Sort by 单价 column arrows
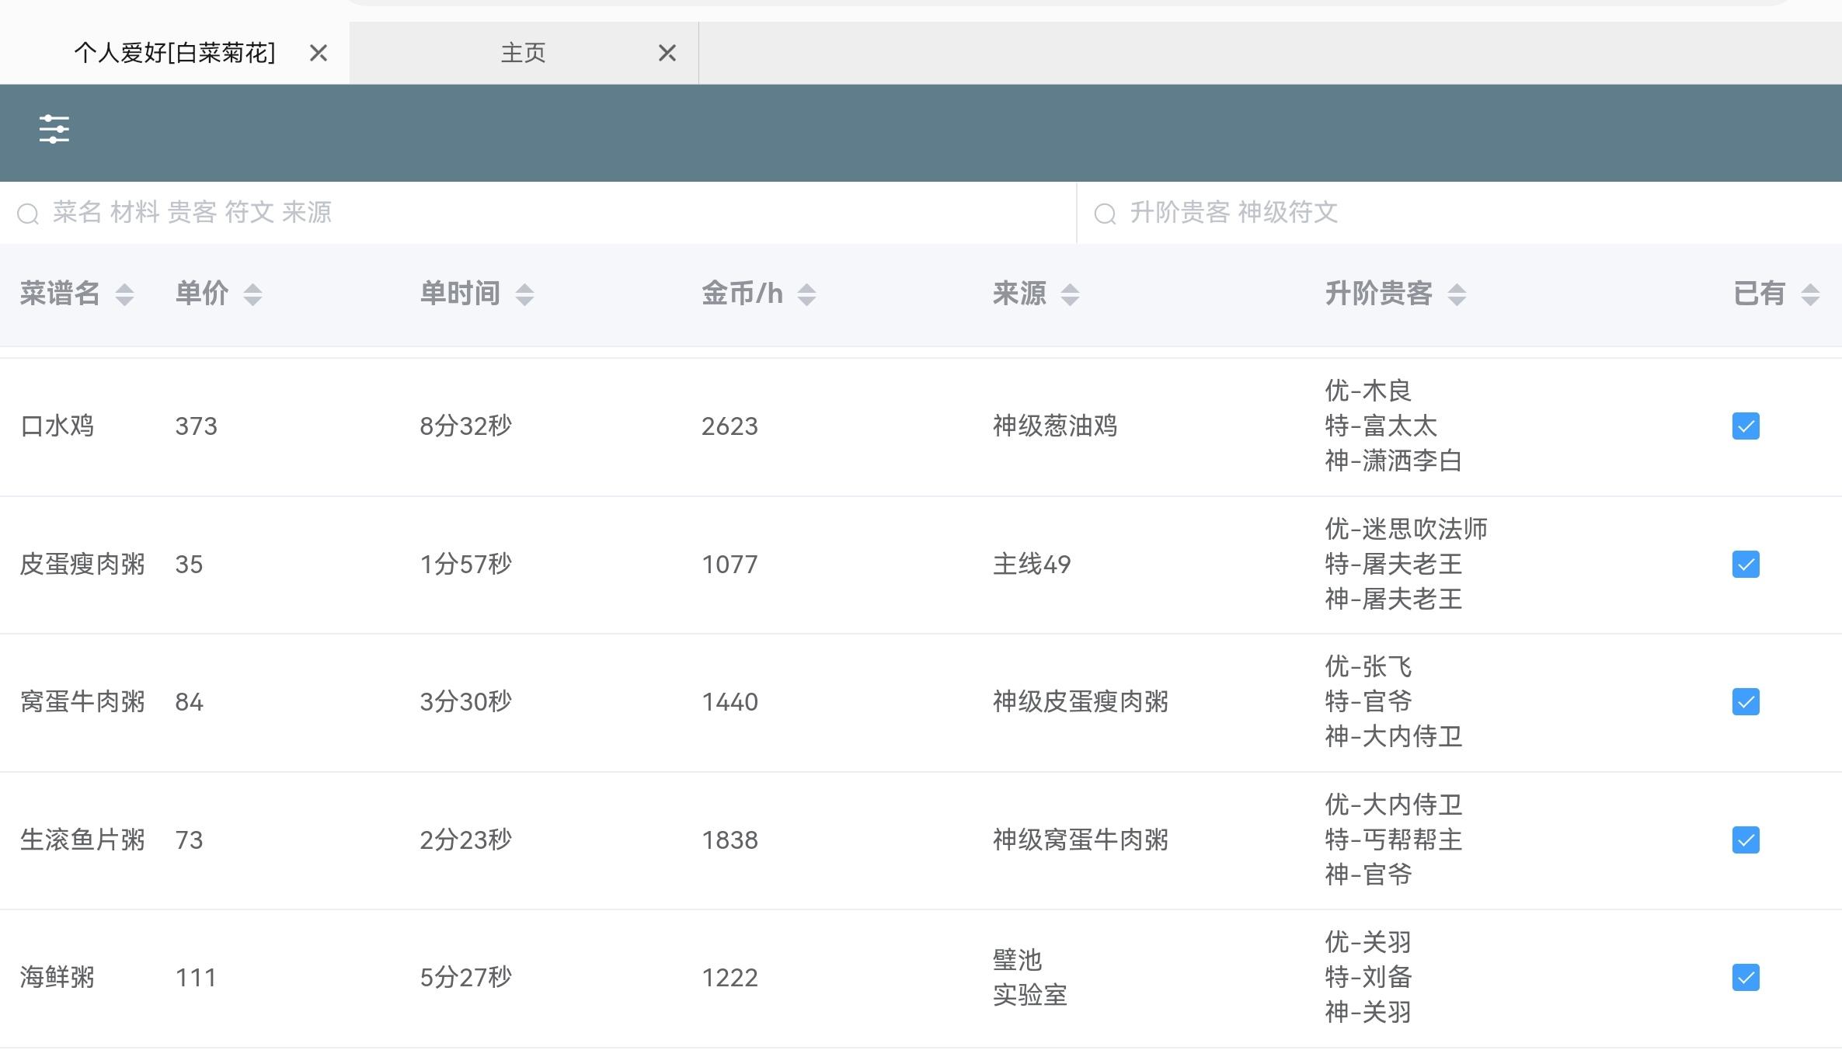1842x1050 pixels. pyautogui.click(x=252, y=294)
